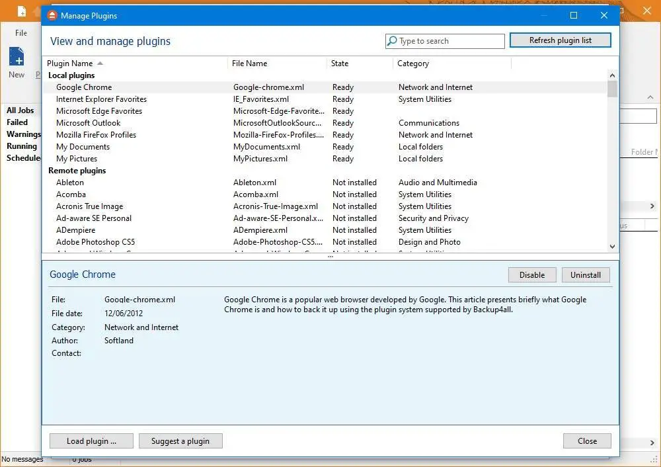Select the Ableton remote plugin
This screenshot has height=467, width=661.
(x=325, y=183)
